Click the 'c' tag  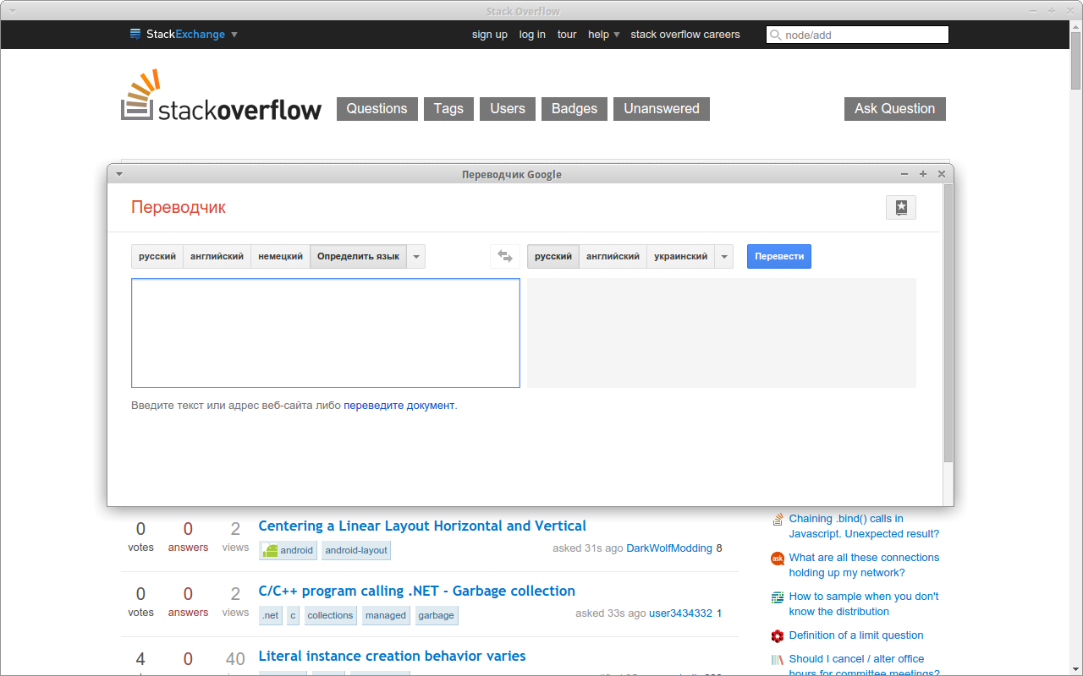(x=294, y=615)
